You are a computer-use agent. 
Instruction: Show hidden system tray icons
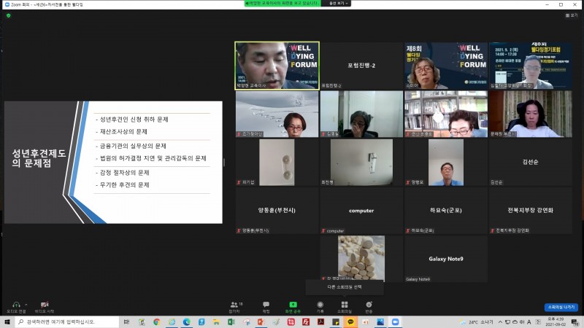[x=464, y=321]
